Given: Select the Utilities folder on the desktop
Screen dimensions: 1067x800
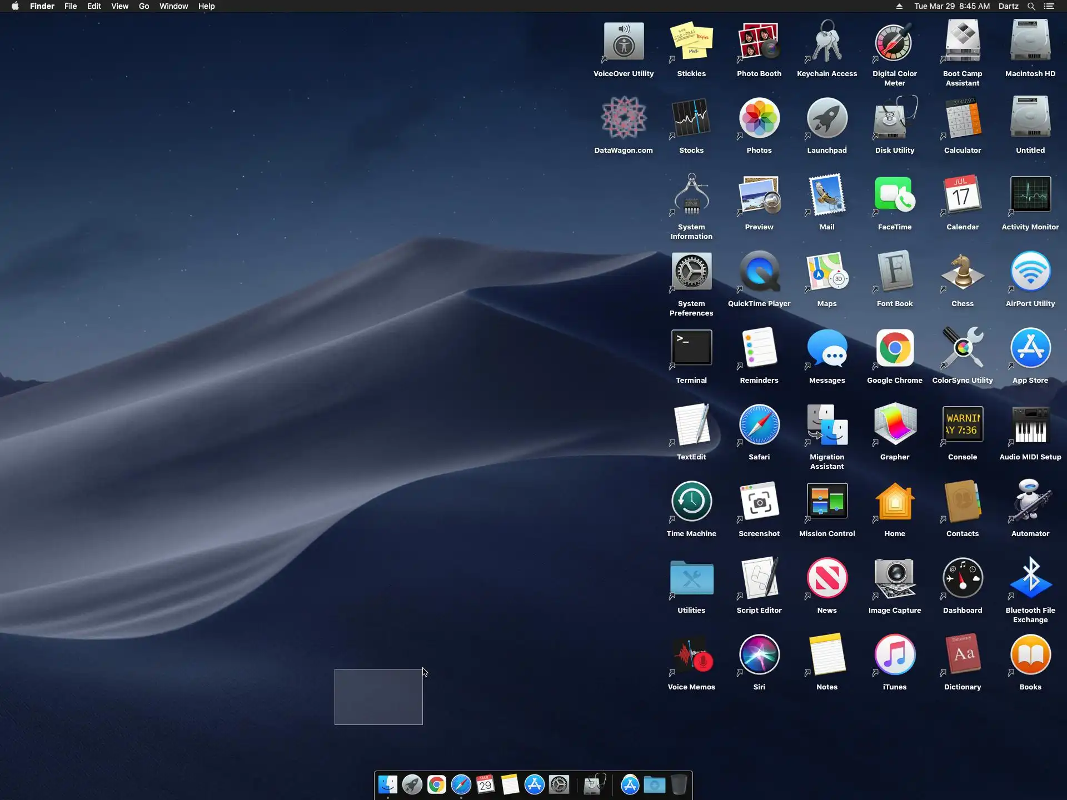Looking at the screenshot, I should pyautogui.click(x=691, y=578).
